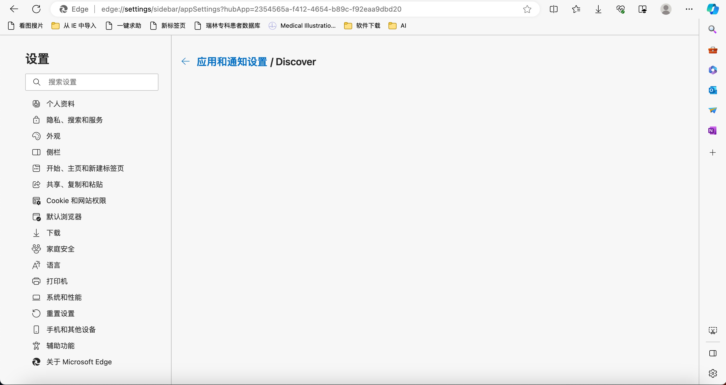Viewport: 726px width, 385px height.
Task: Open the Outlook sidebar icon
Action: [x=712, y=90]
